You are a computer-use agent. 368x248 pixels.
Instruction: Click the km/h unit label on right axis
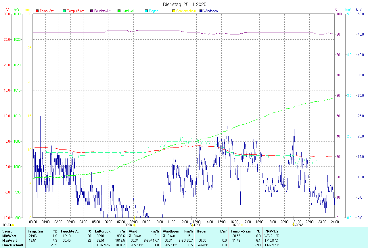[360, 9]
